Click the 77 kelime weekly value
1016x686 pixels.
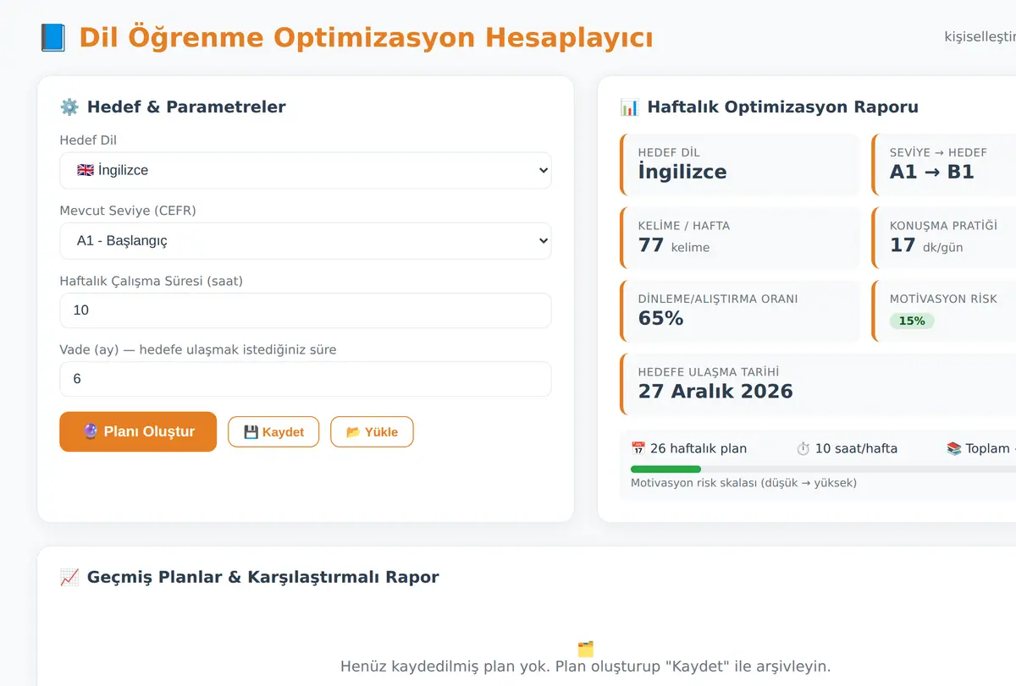[674, 245]
